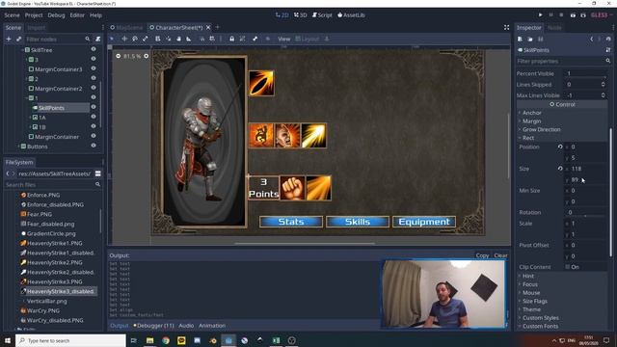Open the Debug menu
This screenshot has height=347, width=617.
click(x=56, y=15)
